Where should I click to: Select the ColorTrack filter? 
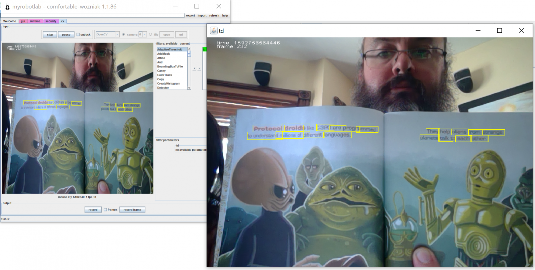click(172, 75)
